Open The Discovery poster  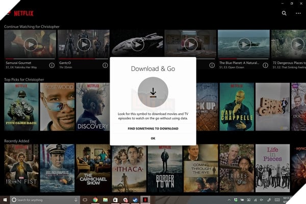93,107
